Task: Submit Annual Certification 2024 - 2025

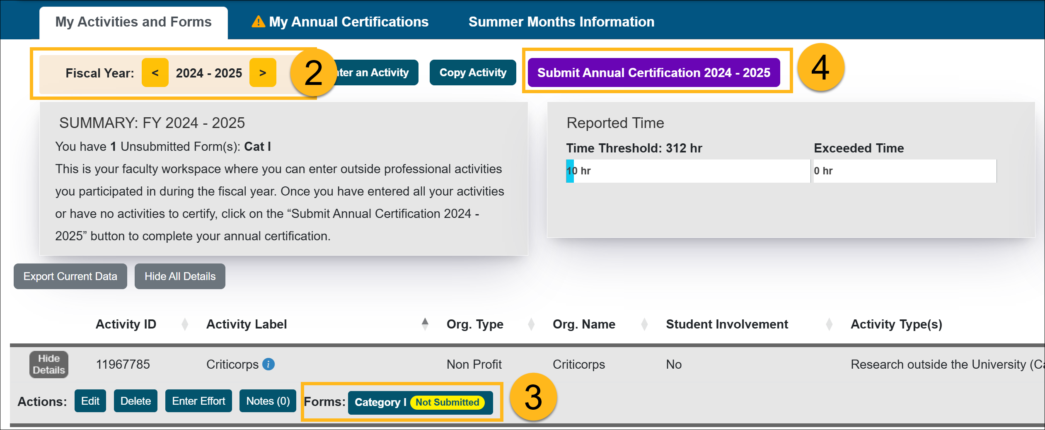Action: [x=653, y=72]
